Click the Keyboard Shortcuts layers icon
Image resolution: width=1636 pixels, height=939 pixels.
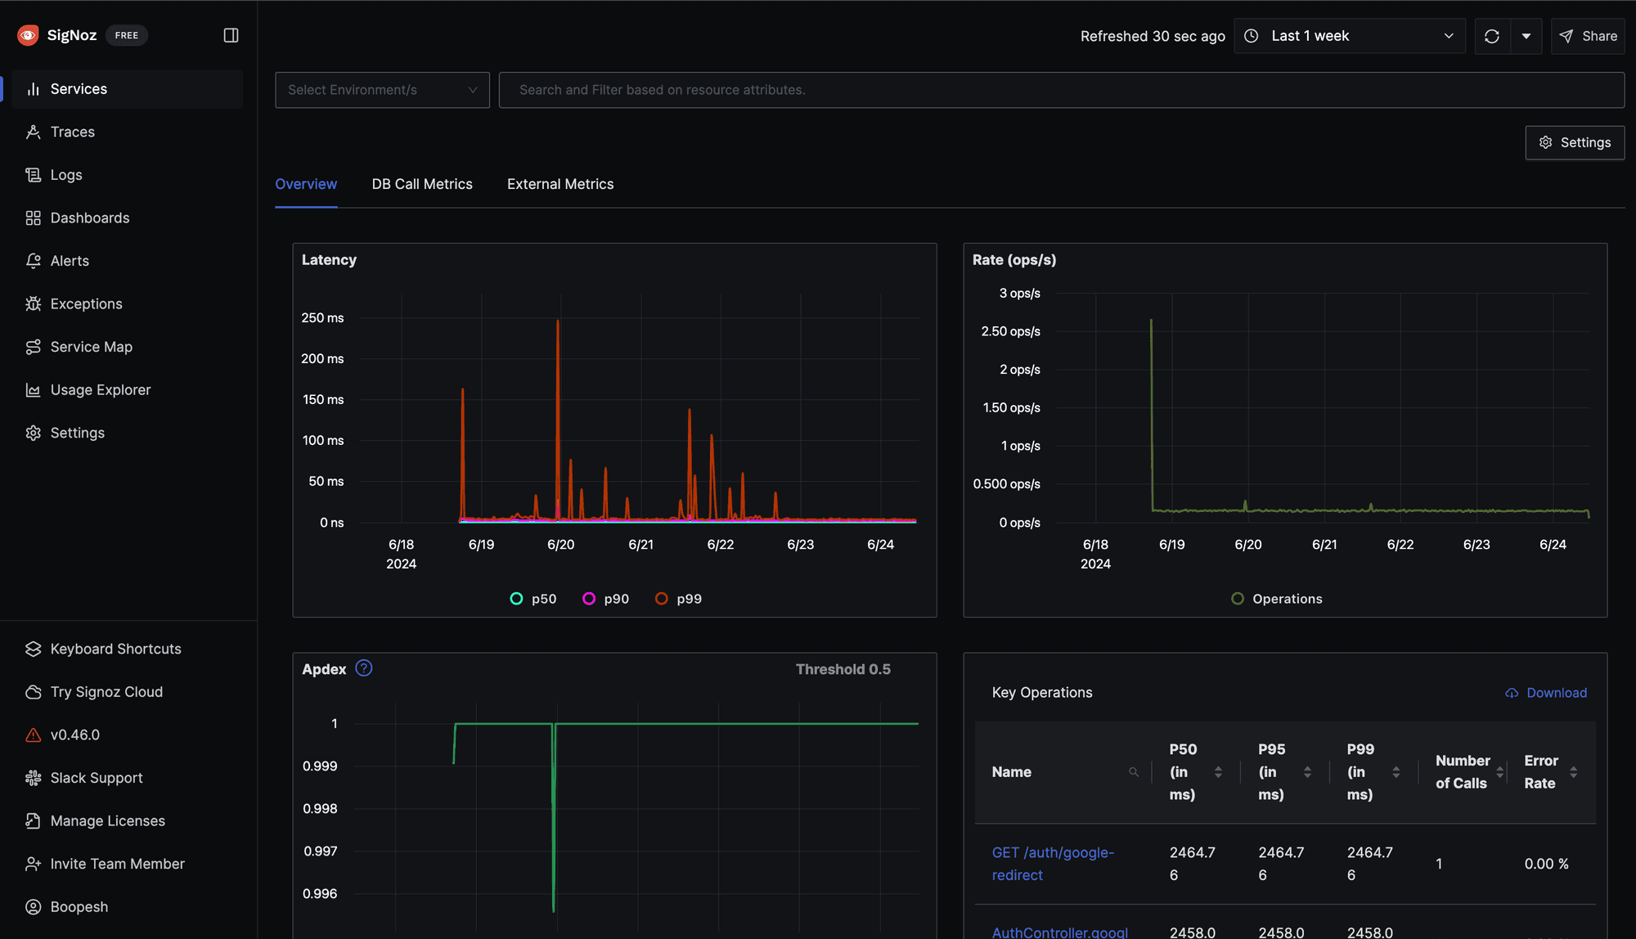(x=33, y=649)
